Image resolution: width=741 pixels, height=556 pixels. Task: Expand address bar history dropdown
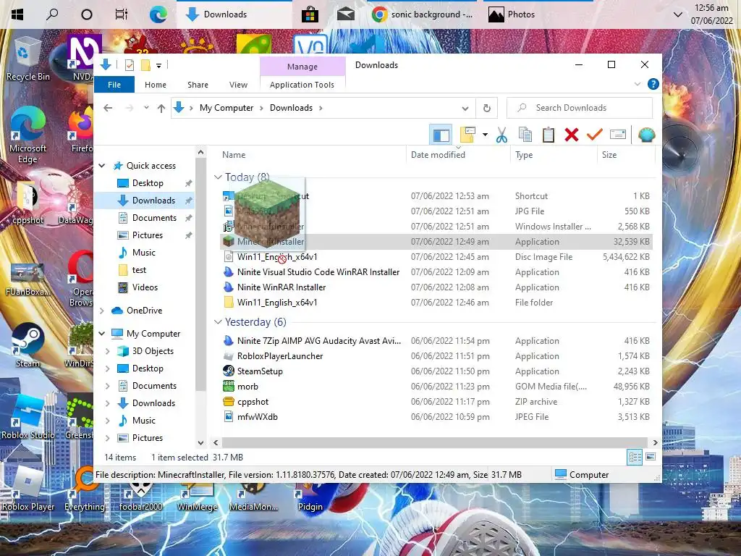click(x=465, y=109)
